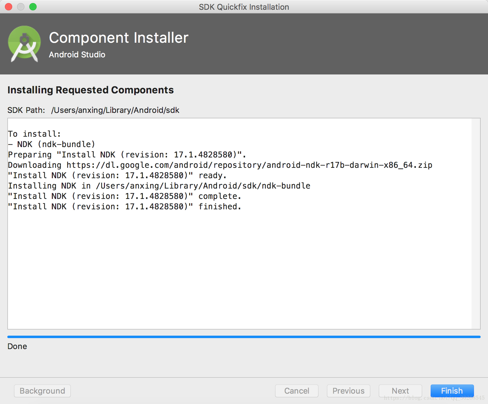Click the 'SDK Path:' label
488x404 pixels.
[26, 110]
